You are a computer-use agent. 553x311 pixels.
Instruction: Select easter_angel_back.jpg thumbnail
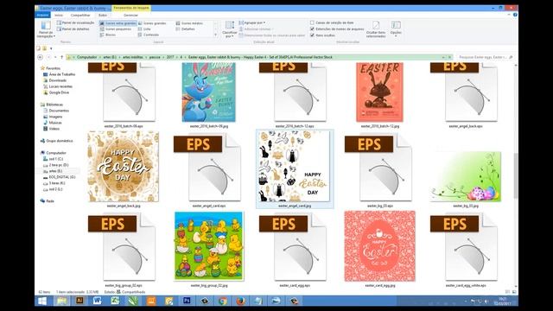tap(123, 167)
